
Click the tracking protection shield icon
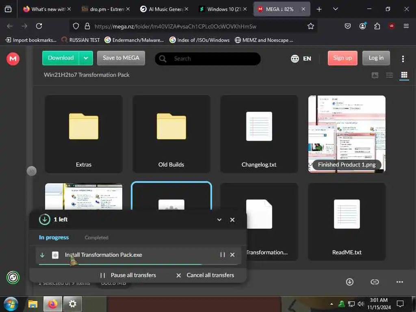coord(76,26)
